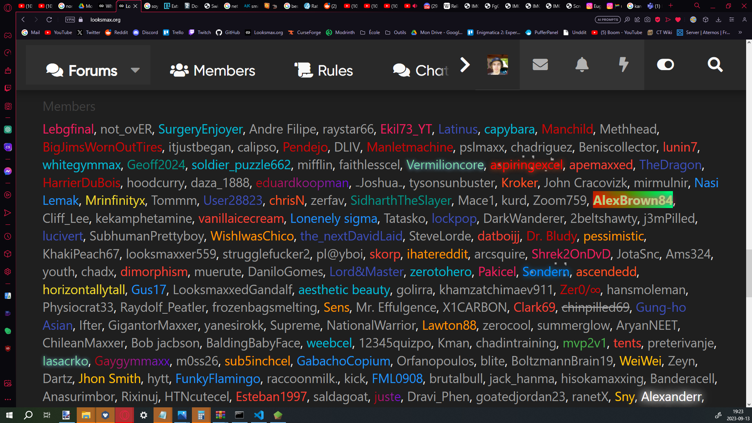This screenshot has height=423, width=752.
Task: Expand more navigation items with chevron
Action: 465,65
